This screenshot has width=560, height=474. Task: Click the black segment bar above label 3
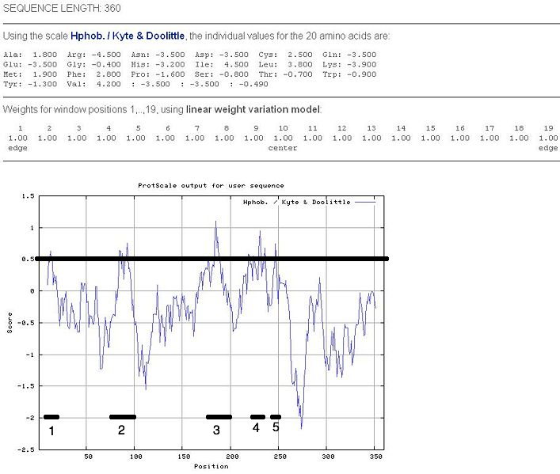coord(219,416)
